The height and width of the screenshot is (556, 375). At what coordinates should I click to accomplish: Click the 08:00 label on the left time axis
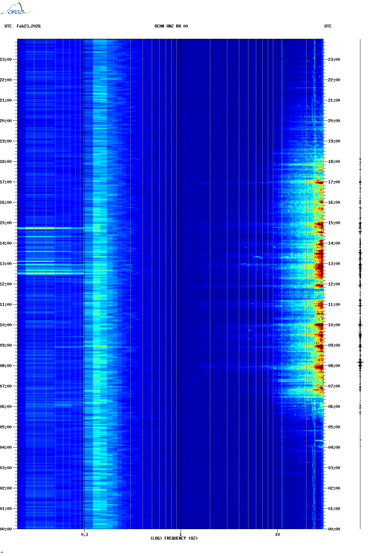6,366
